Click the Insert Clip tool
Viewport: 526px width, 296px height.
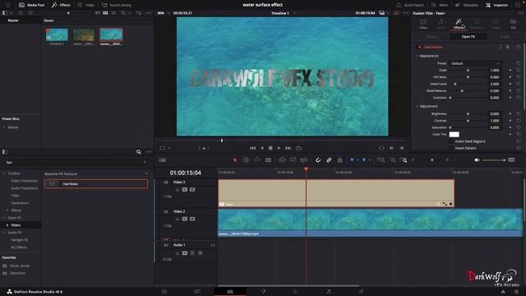point(282,160)
